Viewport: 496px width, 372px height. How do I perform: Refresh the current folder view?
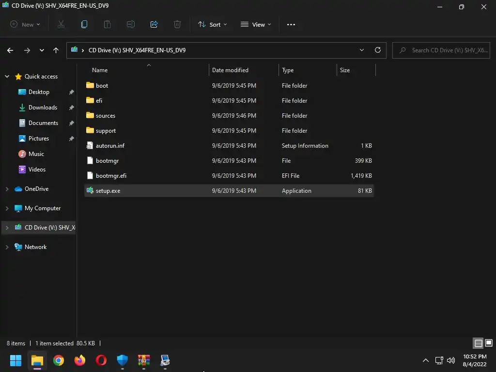[378, 50]
